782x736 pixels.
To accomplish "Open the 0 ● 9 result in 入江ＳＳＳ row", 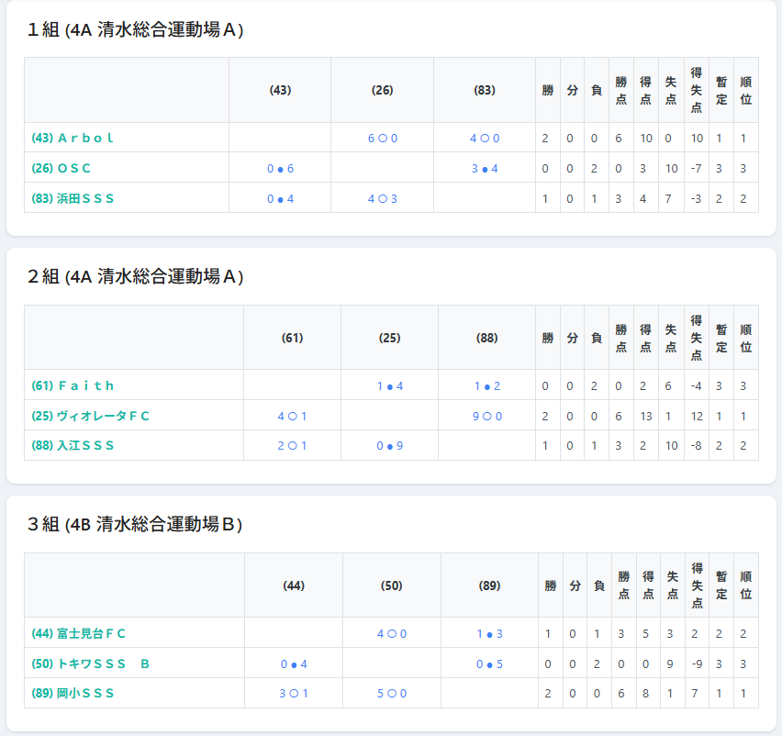I will pyautogui.click(x=389, y=445).
